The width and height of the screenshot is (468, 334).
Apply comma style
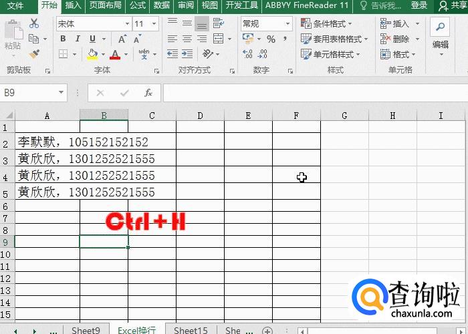coord(285,39)
